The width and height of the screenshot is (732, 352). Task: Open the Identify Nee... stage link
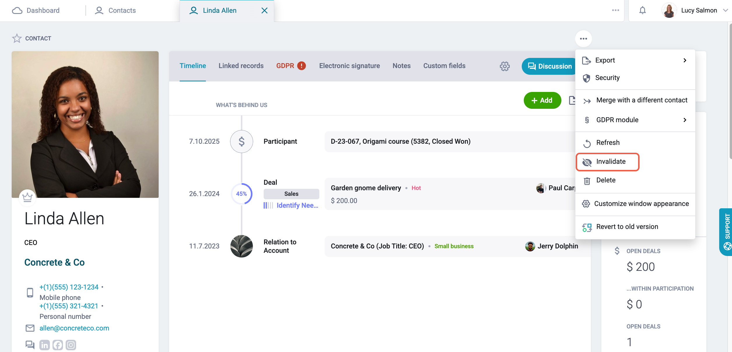click(x=297, y=205)
